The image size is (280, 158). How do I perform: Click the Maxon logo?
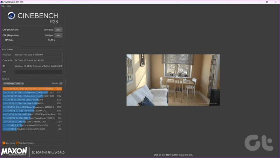tap(14, 152)
